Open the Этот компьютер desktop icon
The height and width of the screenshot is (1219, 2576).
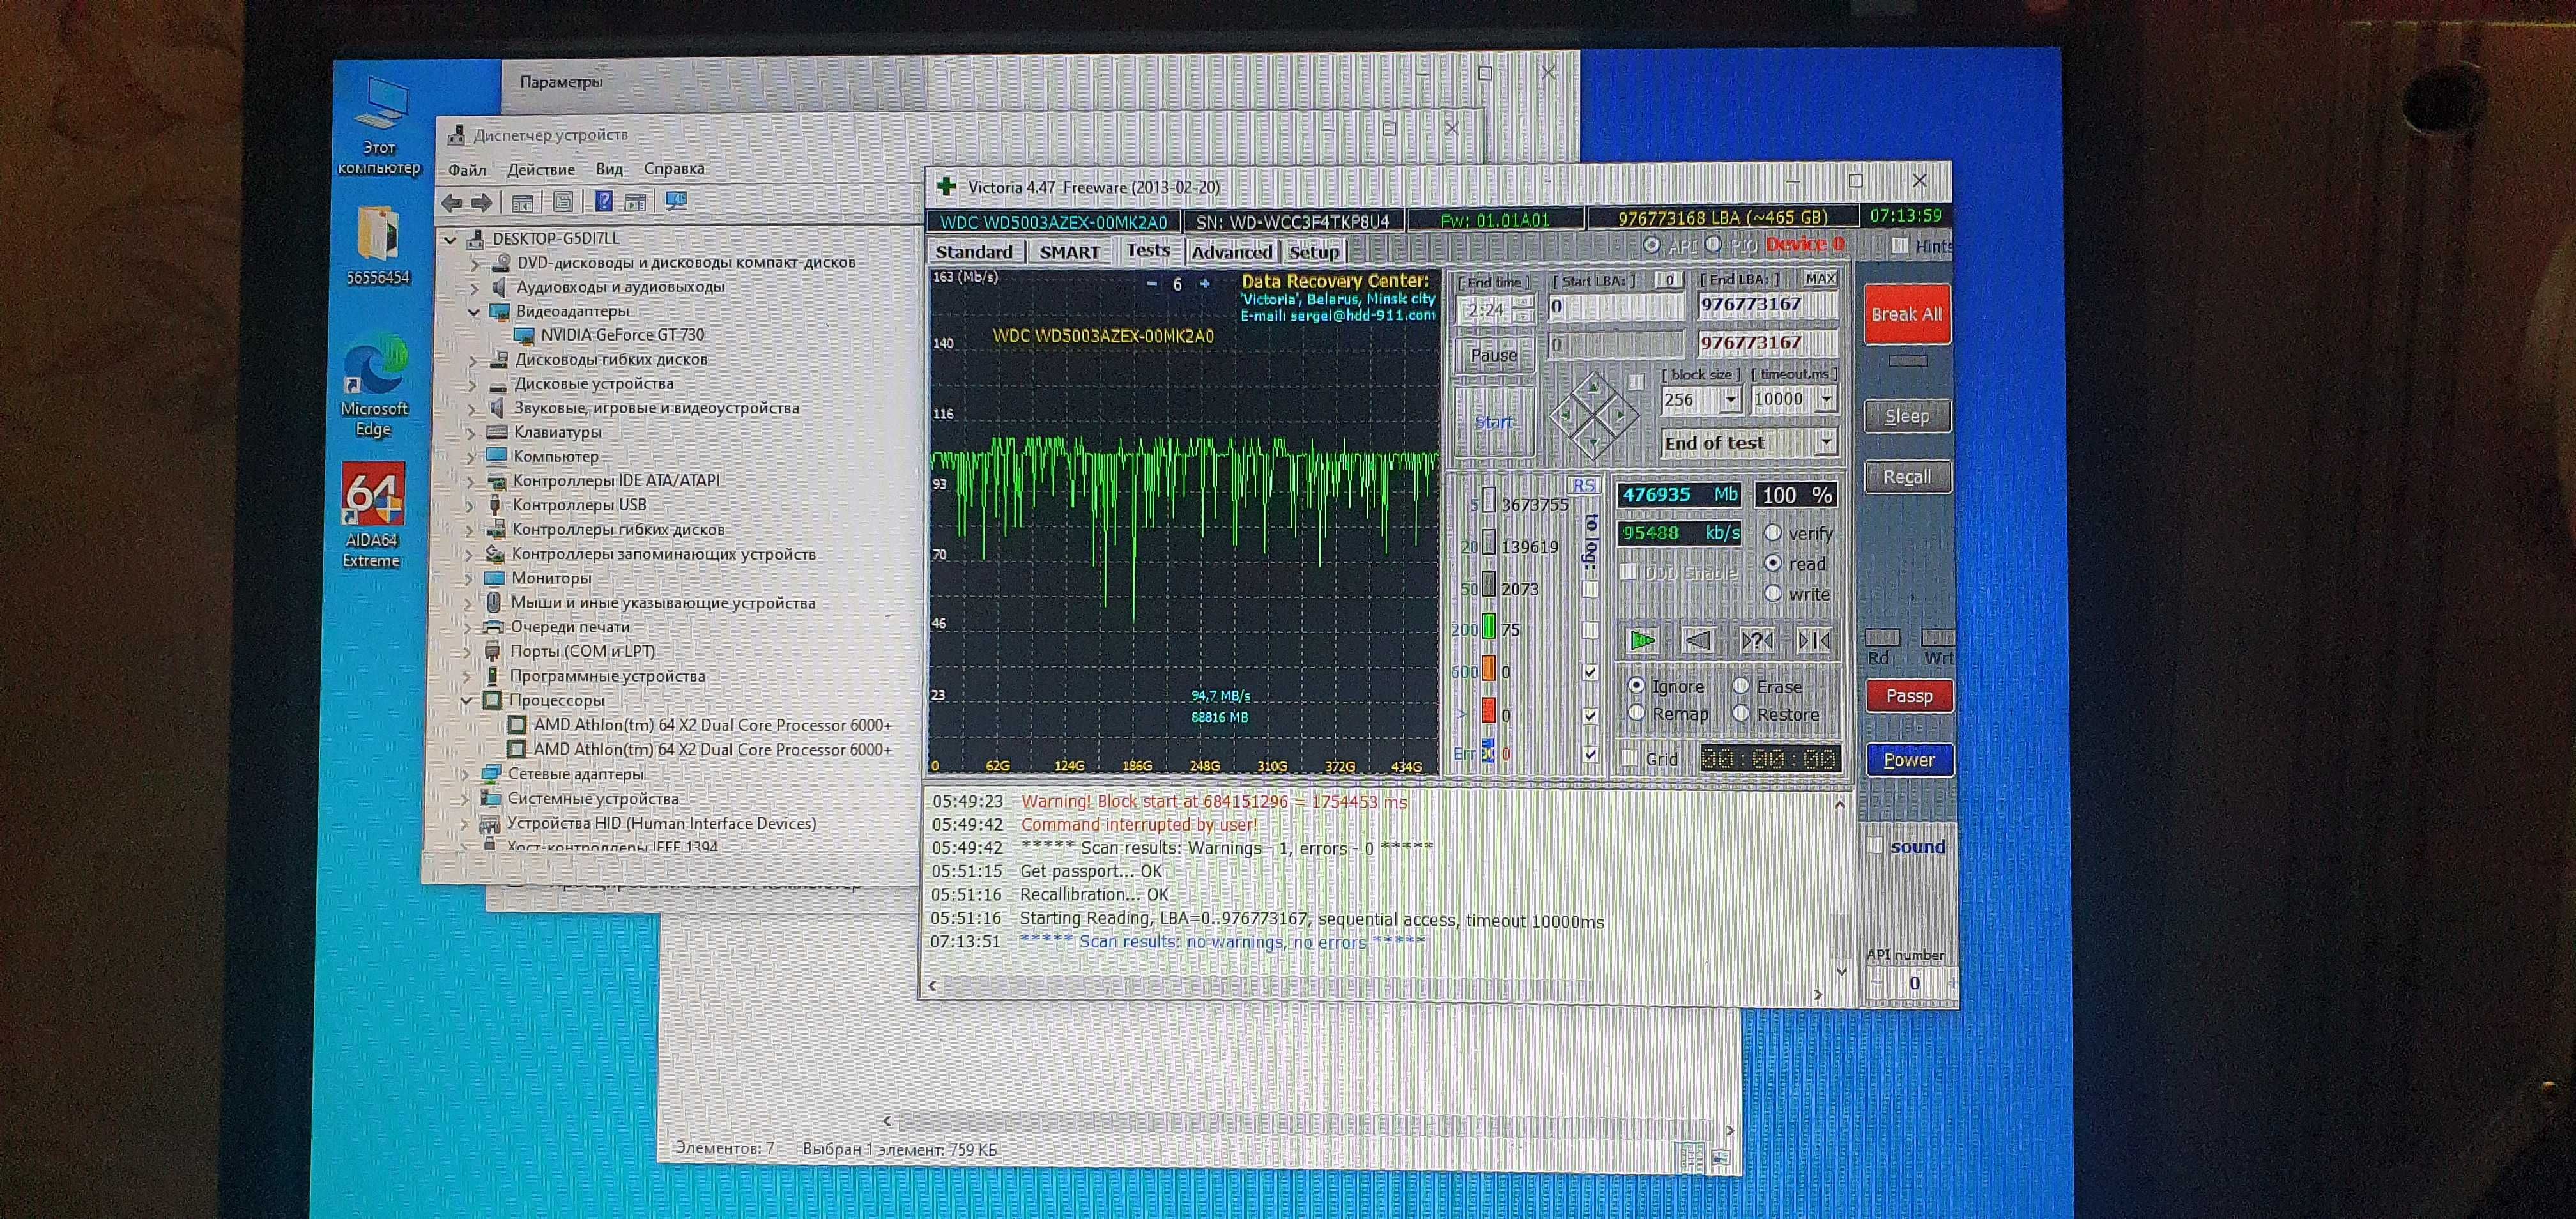379,124
